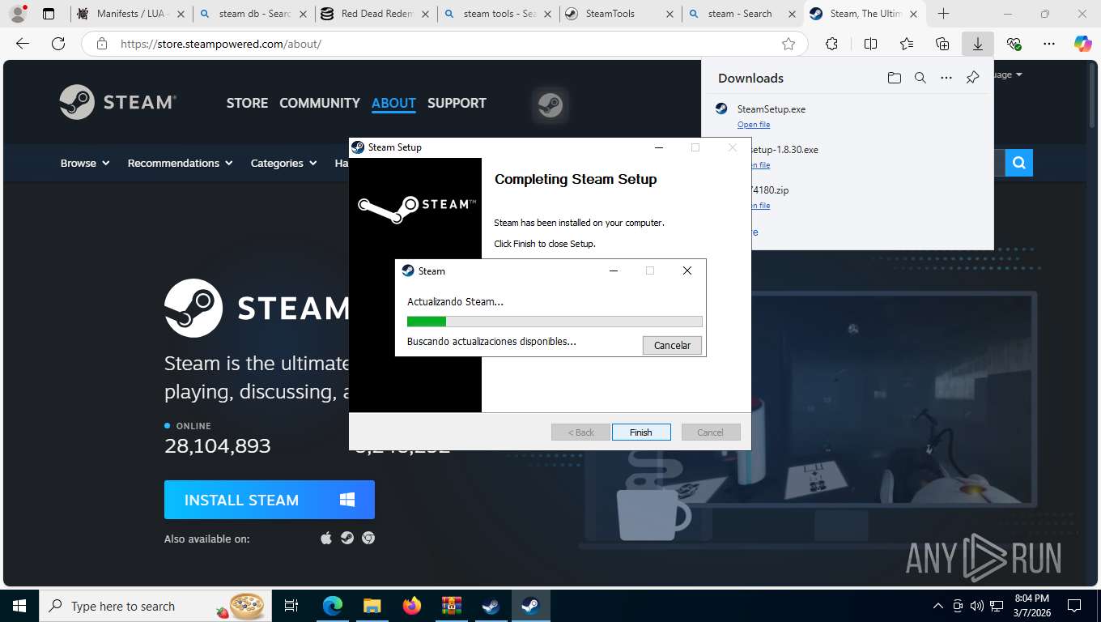The height and width of the screenshot is (622, 1101).
Task: Open a new browser tab
Action: 943,14
